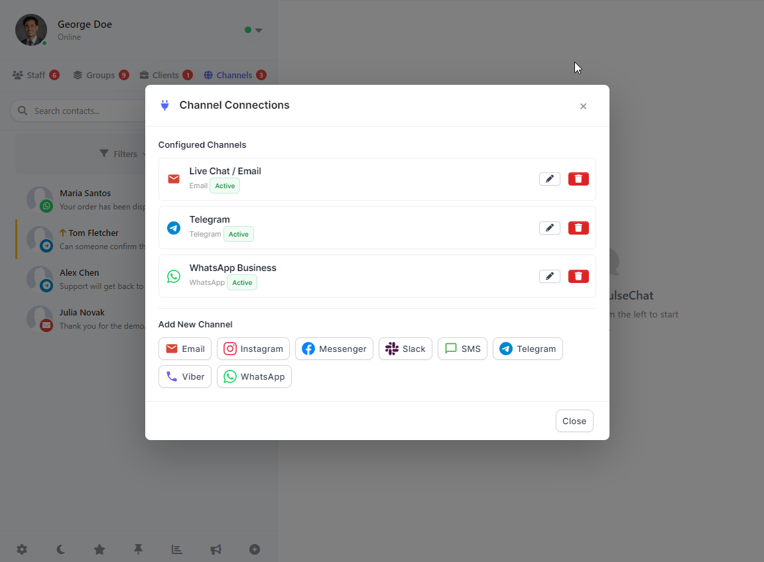Image resolution: width=764 pixels, height=562 pixels.
Task: Delete the WhatsApp Business channel
Action: (x=578, y=276)
